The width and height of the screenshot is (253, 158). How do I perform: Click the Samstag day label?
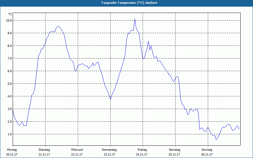(x=175, y=150)
